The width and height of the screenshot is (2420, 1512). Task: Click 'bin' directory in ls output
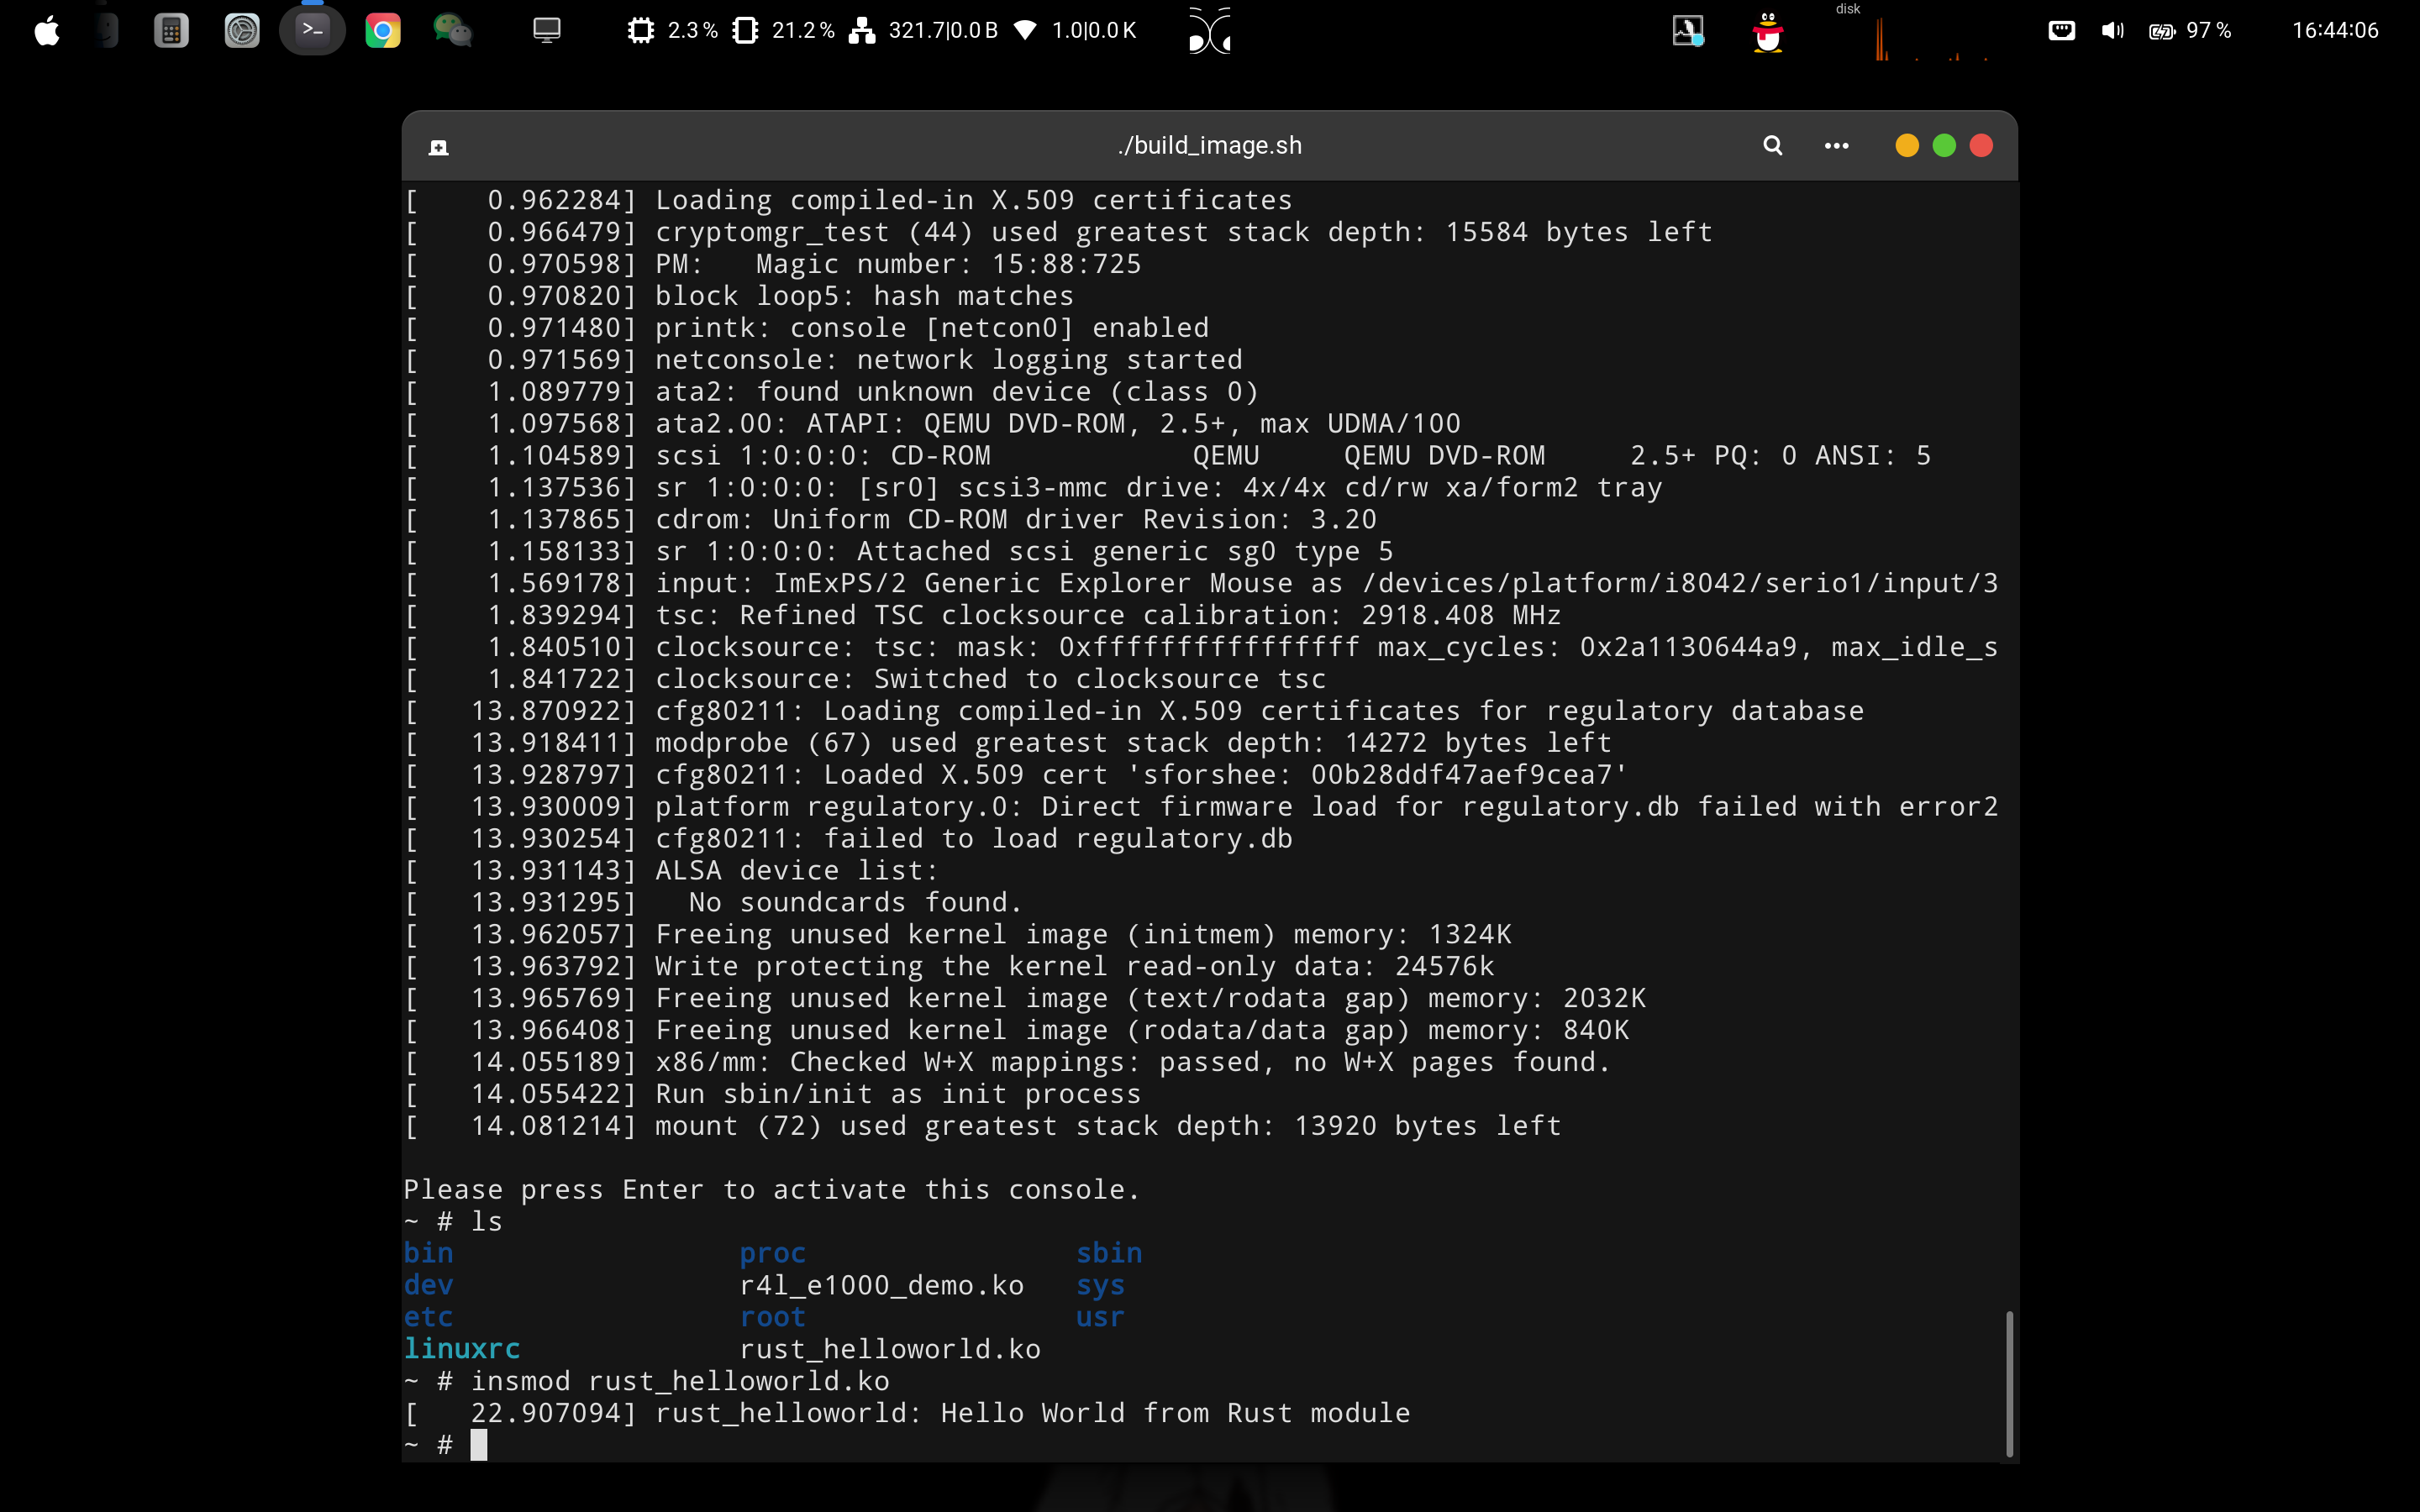point(428,1253)
